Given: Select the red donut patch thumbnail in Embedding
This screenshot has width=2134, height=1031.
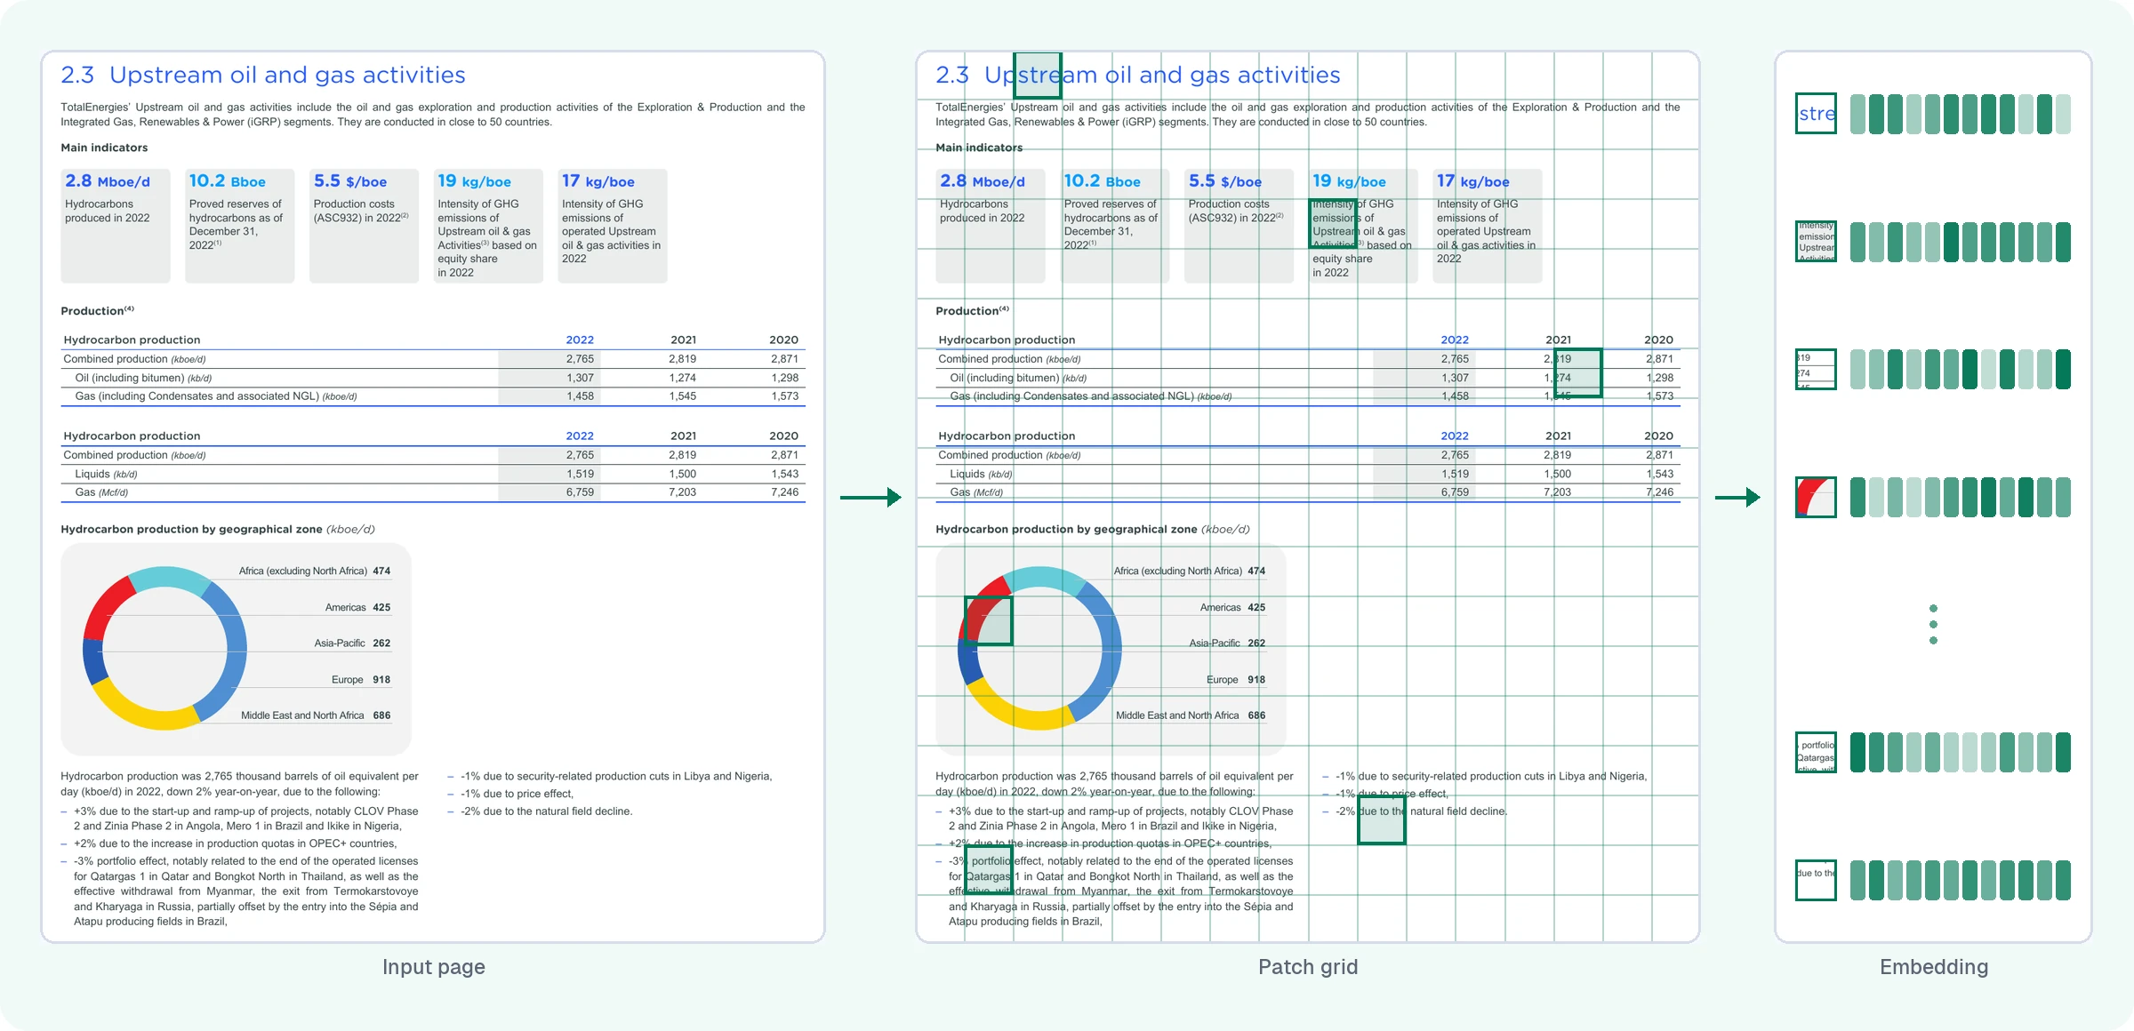Looking at the screenshot, I should pyautogui.click(x=1816, y=497).
